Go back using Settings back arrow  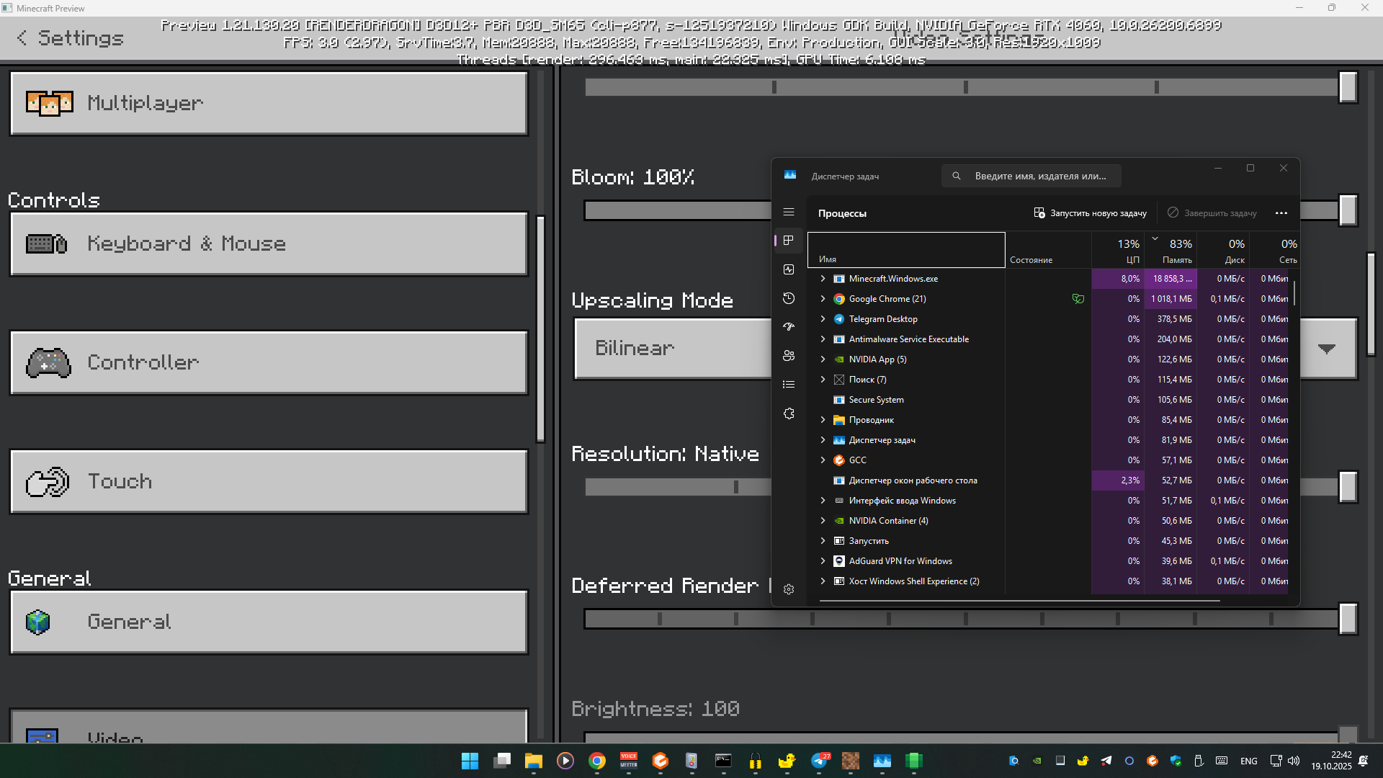point(22,38)
